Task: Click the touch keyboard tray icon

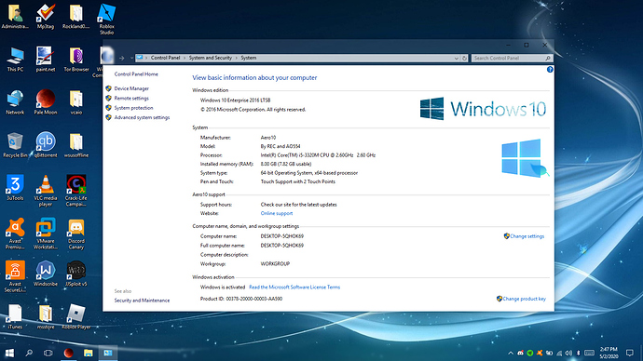Action: tap(589, 353)
